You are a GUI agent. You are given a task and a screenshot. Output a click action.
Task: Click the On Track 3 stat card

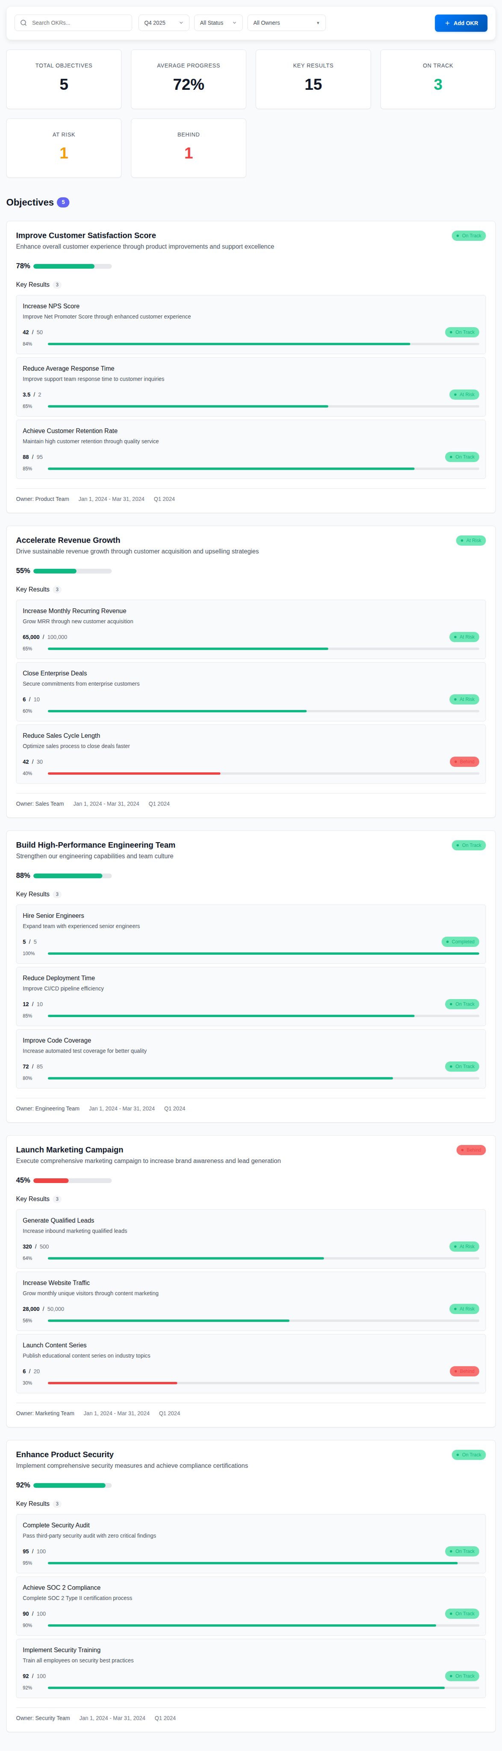tap(437, 79)
